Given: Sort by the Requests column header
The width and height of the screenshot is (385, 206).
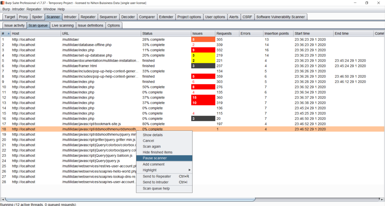Looking at the screenshot, I should [x=227, y=33].
